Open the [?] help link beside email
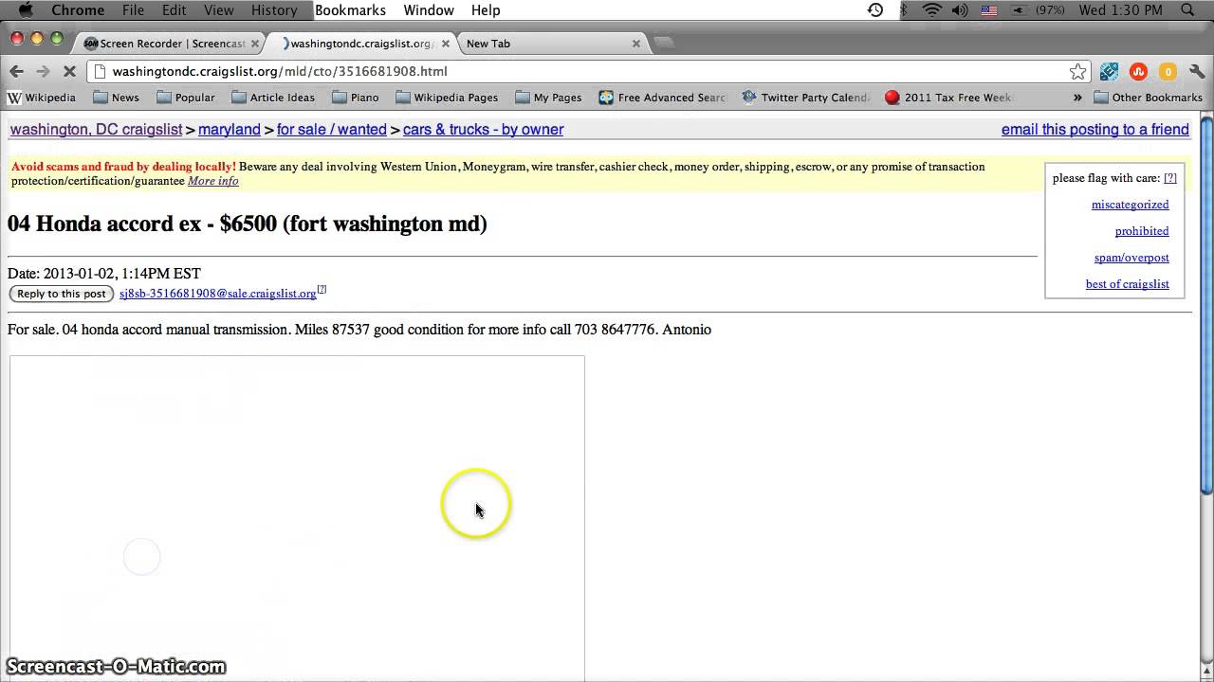 click(322, 290)
